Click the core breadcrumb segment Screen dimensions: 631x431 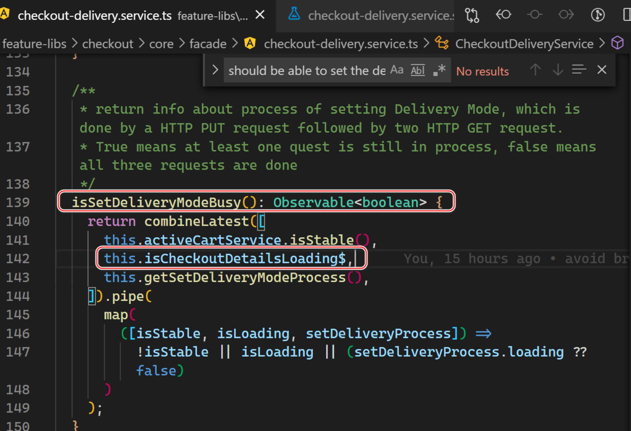pos(161,44)
